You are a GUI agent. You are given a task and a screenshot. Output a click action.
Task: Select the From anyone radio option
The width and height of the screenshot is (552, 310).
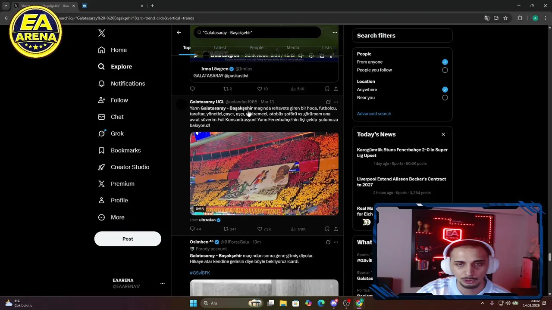445,62
